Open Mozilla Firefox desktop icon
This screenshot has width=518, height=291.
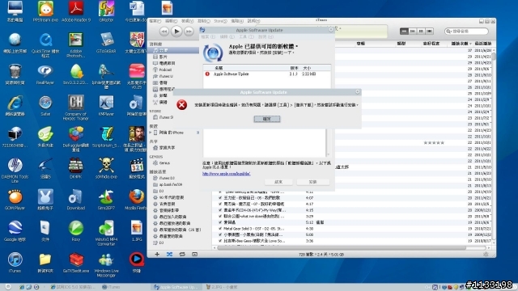click(x=136, y=200)
